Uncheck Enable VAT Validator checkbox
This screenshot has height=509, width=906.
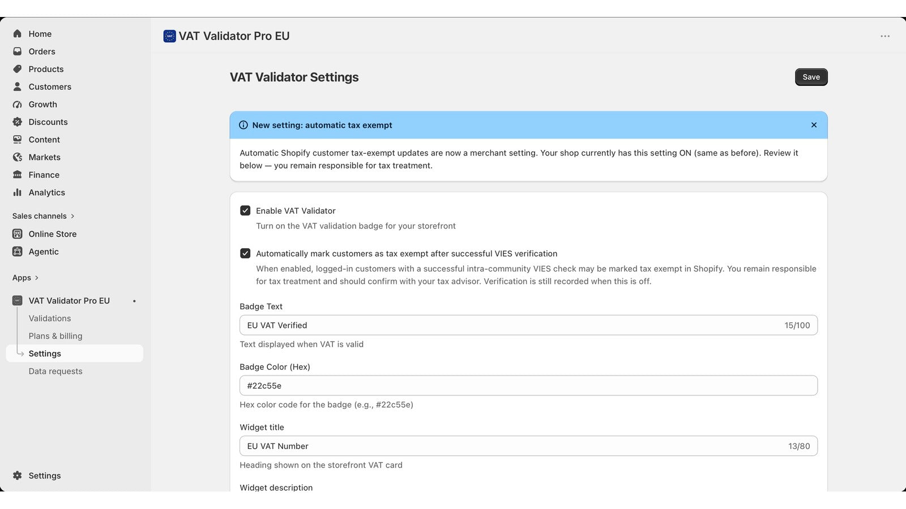point(245,210)
